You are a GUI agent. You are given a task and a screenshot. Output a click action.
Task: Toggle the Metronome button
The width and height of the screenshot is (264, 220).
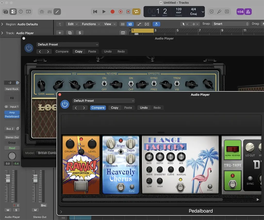coord(248,12)
